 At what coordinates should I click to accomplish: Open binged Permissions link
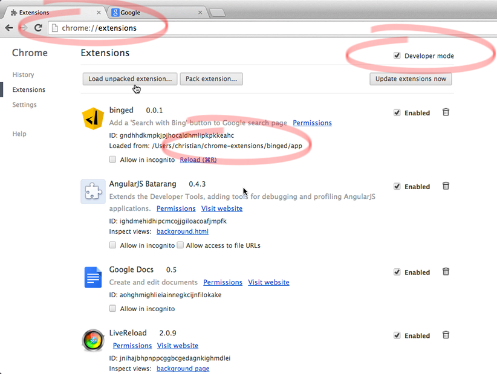pos(312,123)
